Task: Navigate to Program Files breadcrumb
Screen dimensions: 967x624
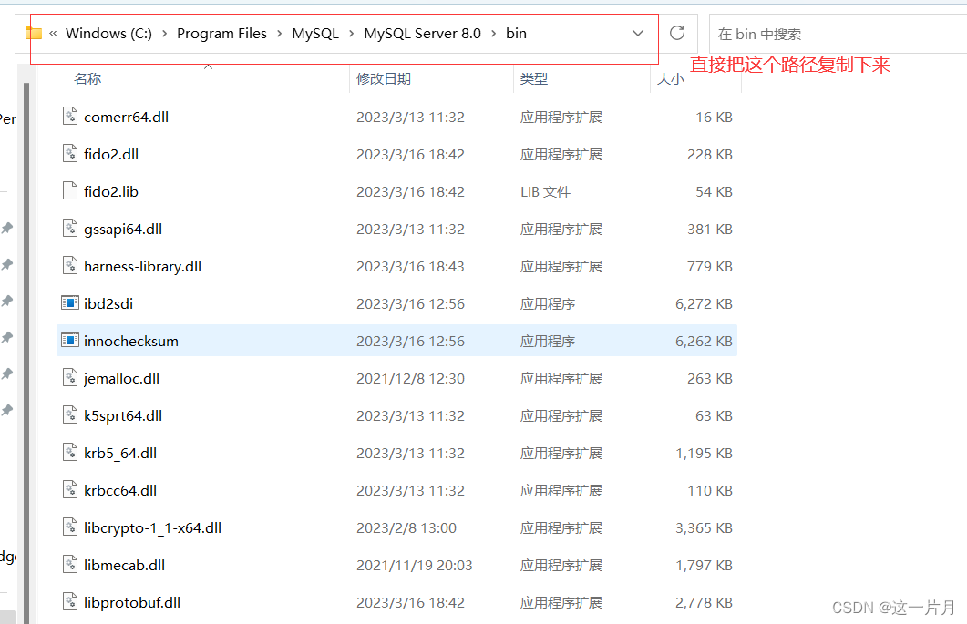Action: 222,34
